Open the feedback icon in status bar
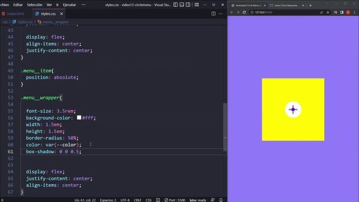359x202 pixels. coord(213,200)
